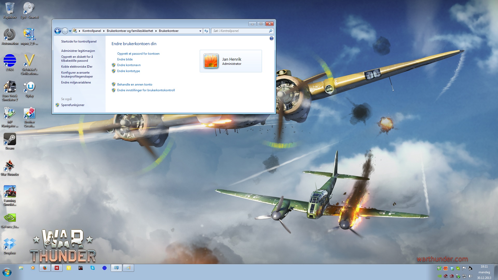Open Startside for kontrollpanel link
The image size is (498, 280).
pyautogui.click(x=79, y=41)
